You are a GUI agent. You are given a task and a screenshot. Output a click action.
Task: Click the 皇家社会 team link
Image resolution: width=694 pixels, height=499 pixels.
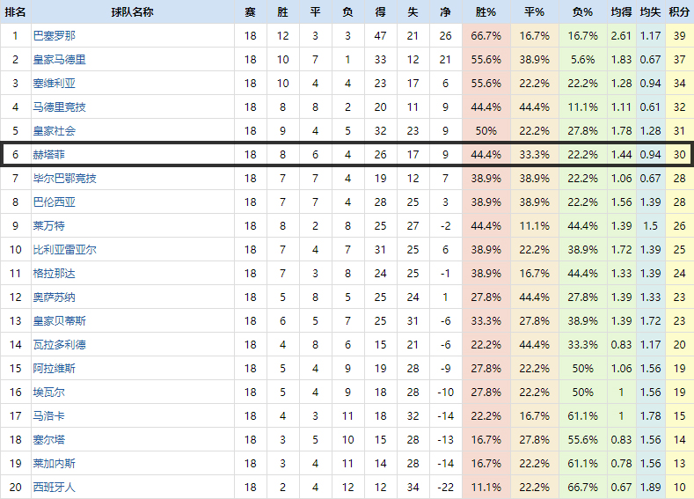54,131
